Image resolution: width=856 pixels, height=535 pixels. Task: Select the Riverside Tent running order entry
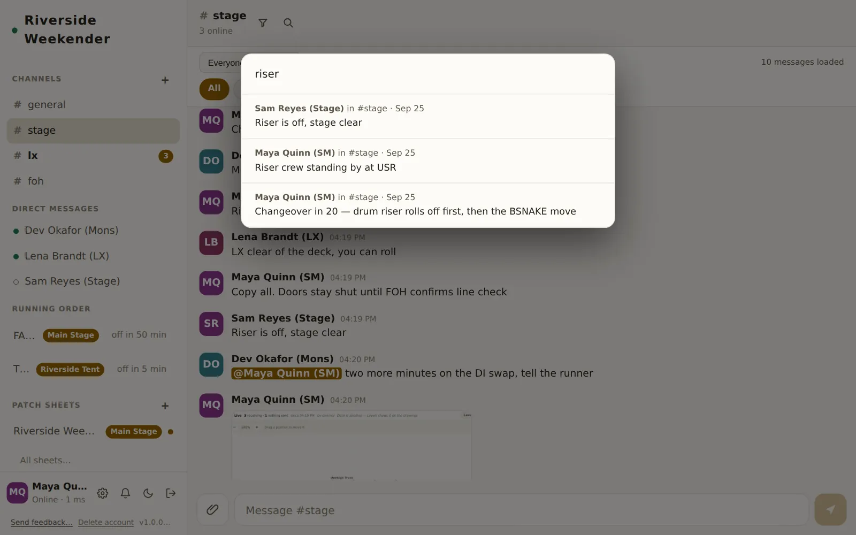point(93,369)
